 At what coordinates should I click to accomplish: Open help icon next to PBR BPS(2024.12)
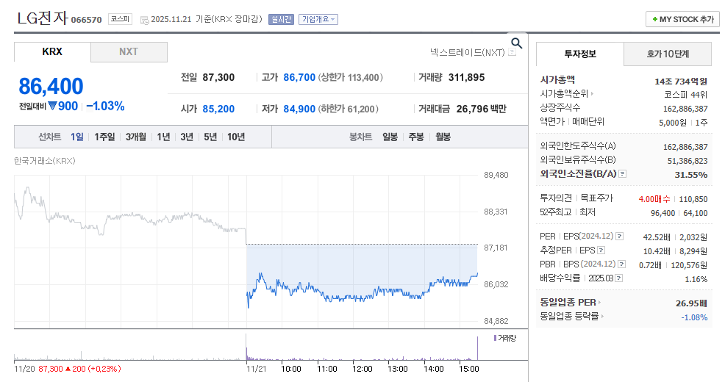point(622,264)
